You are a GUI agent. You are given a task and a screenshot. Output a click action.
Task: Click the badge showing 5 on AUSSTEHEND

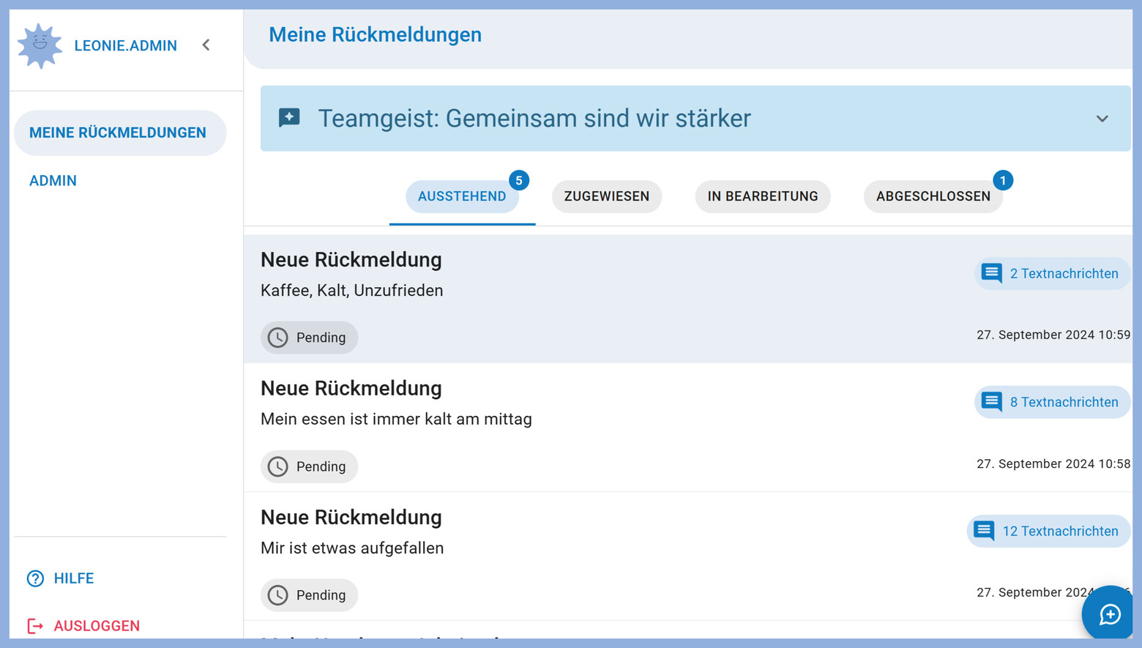[519, 179]
